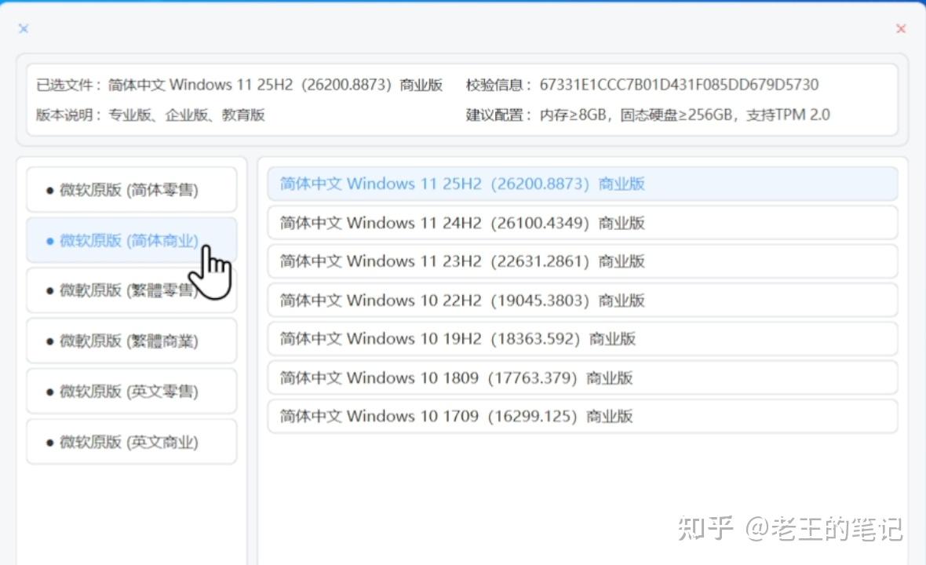The width and height of the screenshot is (926, 565).
Task: Select 微軟原版 (繁體商業) category
Action: pos(132,341)
